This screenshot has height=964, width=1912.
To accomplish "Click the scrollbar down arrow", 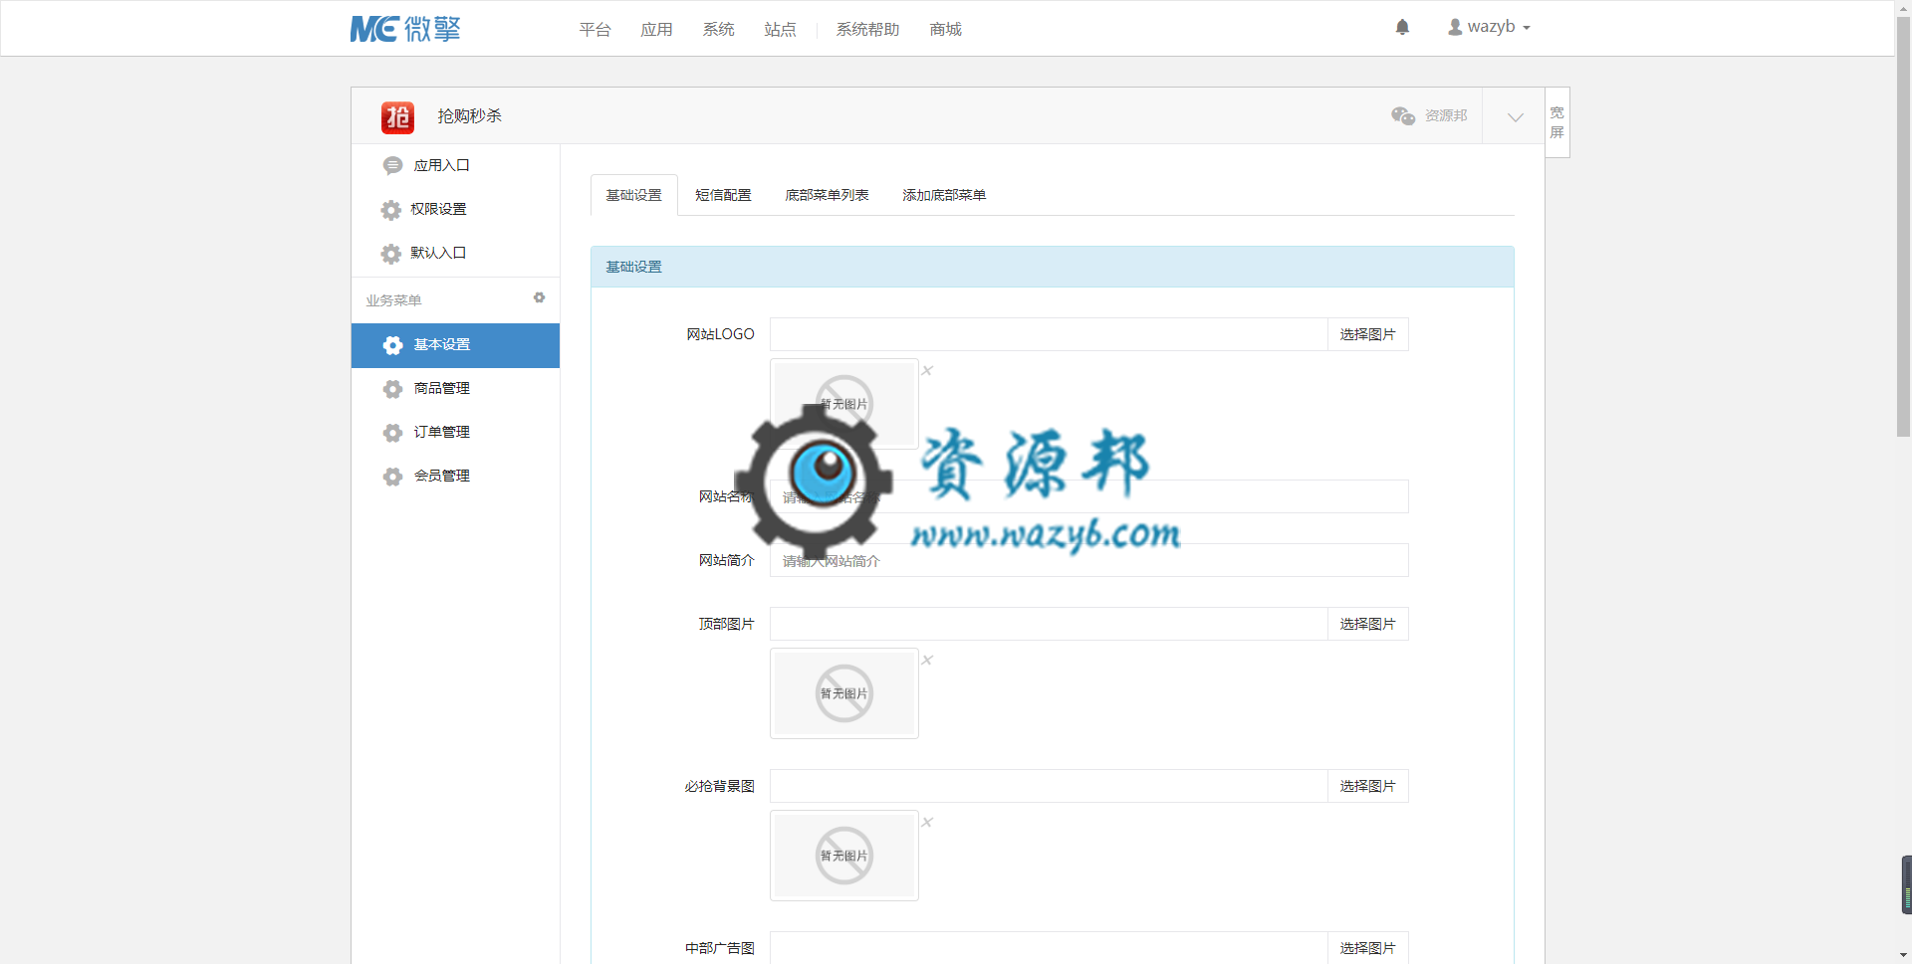I will coord(1903,955).
